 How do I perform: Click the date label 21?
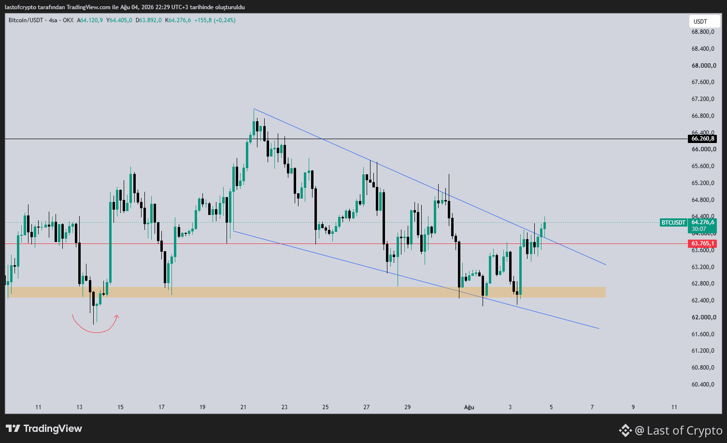coord(243,407)
